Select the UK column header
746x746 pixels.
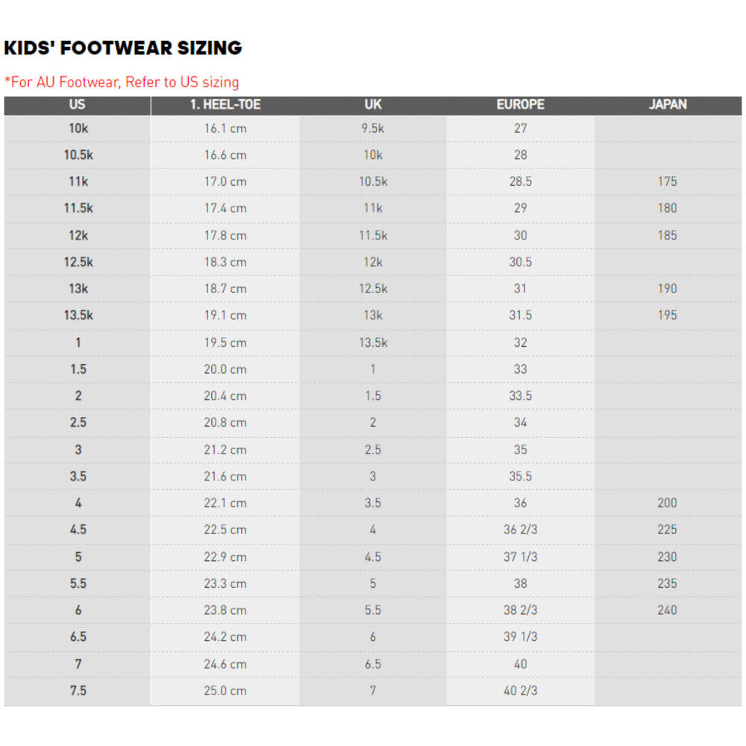tap(373, 104)
